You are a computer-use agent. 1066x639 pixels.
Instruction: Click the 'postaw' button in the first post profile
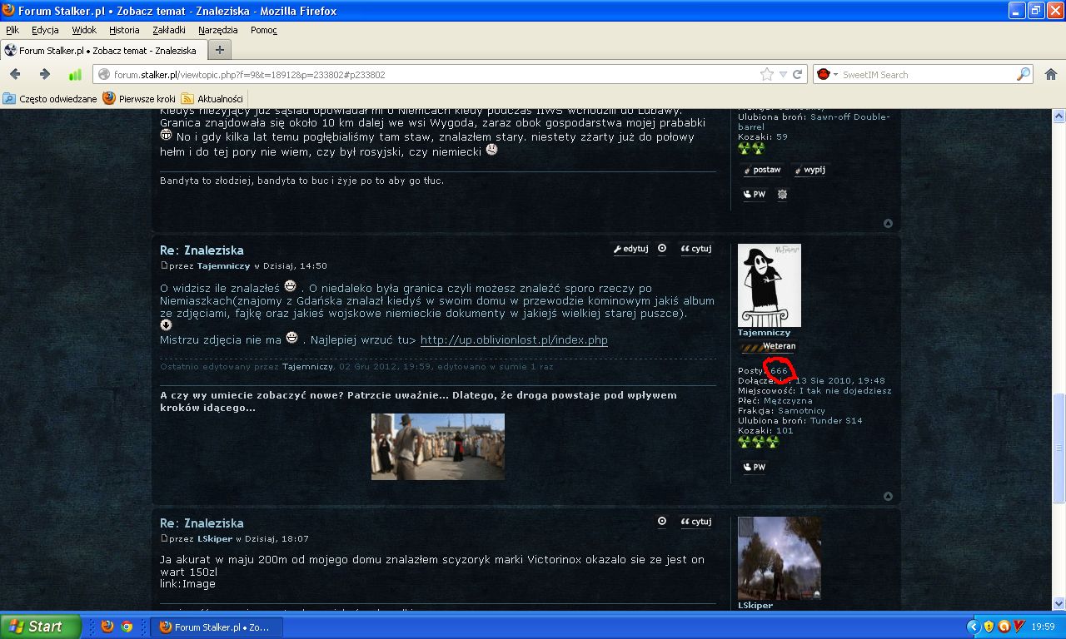click(763, 170)
